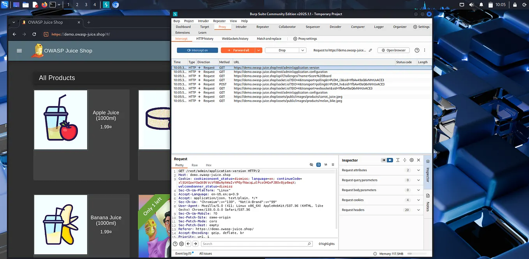Click All issues in the status bar
The height and width of the screenshot is (259, 529).
pos(206,253)
